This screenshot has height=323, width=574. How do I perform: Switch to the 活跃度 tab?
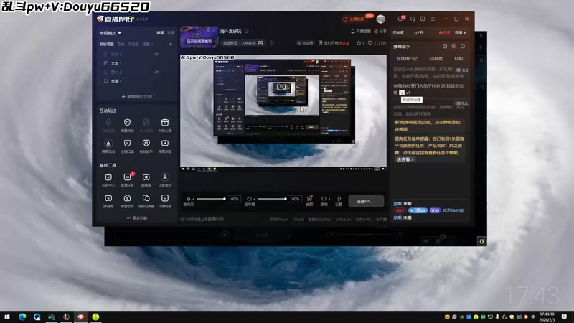pos(436,59)
